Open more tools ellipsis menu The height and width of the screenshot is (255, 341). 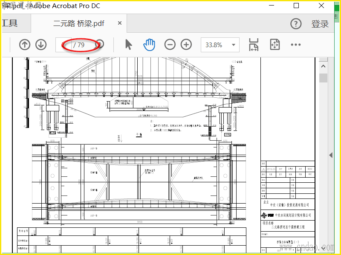[296, 45]
